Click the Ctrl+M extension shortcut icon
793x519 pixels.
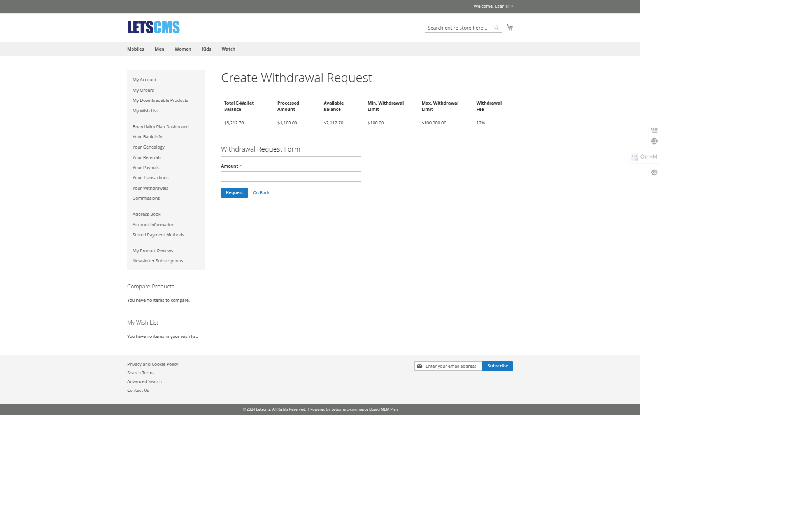click(x=634, y=157)
